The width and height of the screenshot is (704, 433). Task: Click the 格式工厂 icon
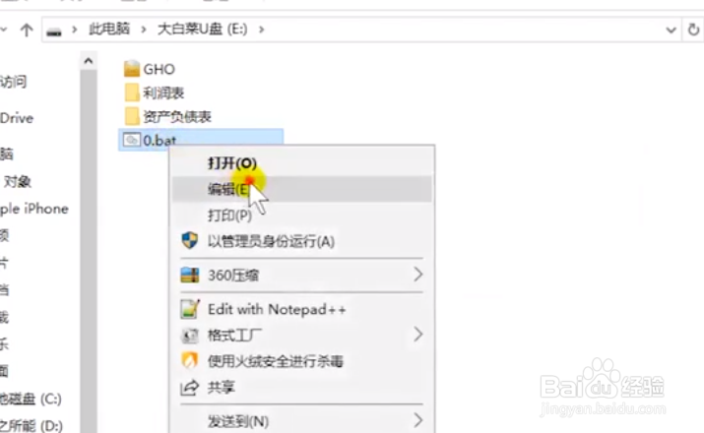[189, 336]
